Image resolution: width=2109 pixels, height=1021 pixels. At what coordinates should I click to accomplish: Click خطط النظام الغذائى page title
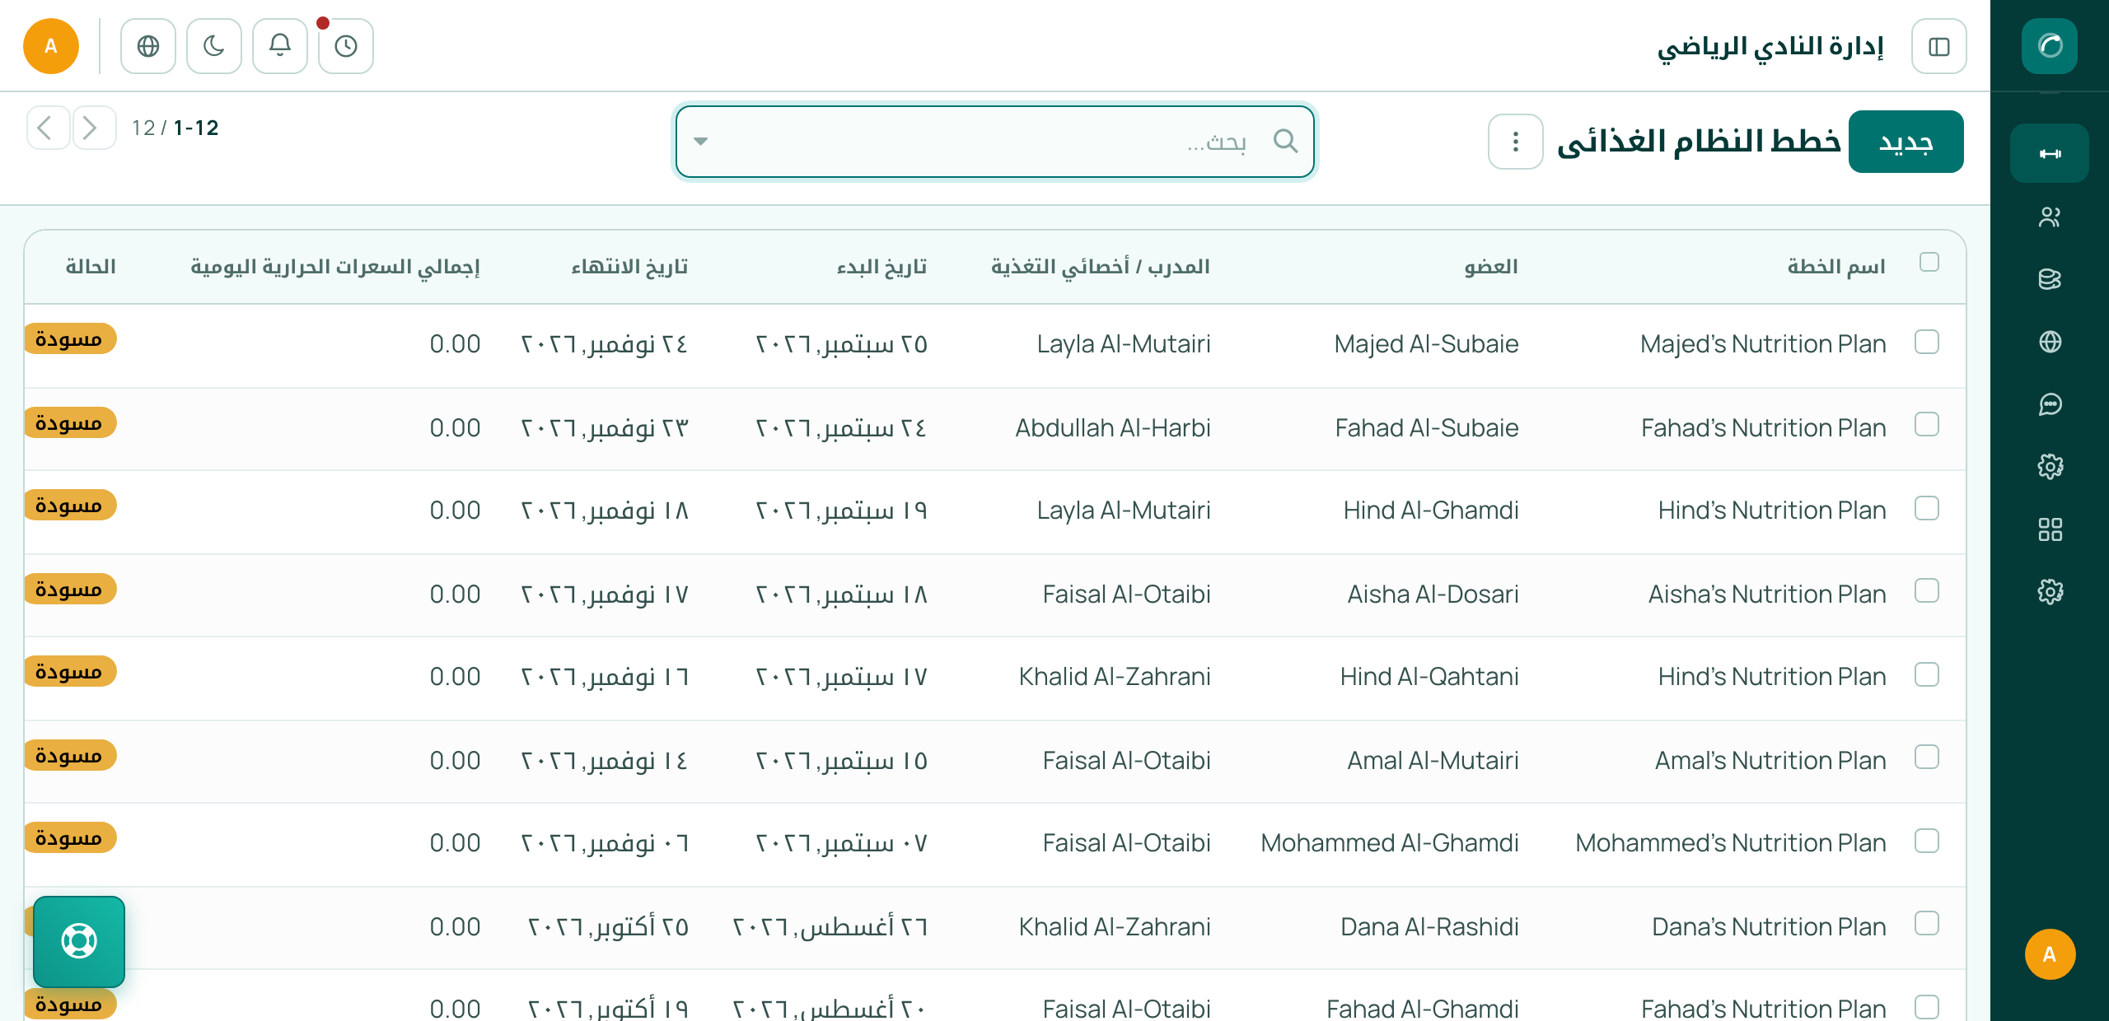pyautogui.click(x=1699, y=142)
